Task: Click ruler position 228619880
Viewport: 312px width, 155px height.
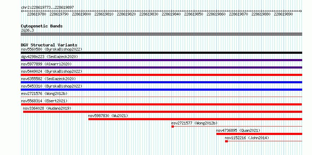Action: point(261,14)
